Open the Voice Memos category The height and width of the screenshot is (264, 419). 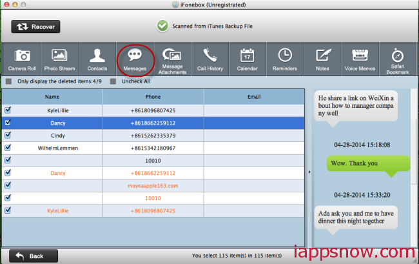tap(360, 59)
